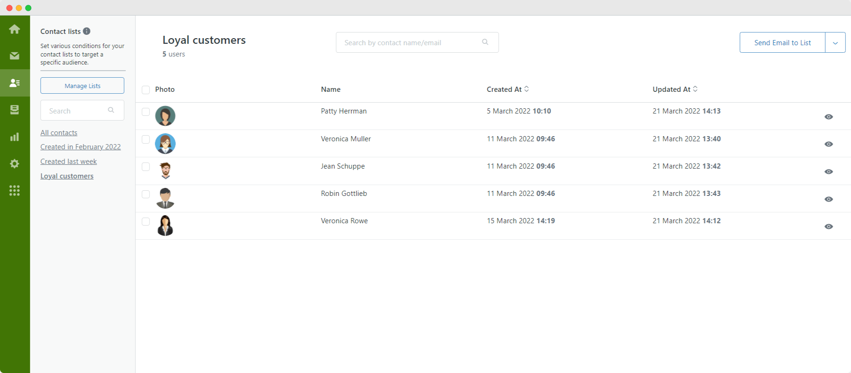Screen dimensions: 851x373
Task: Click the Photo column header
Action: (165, 89)
